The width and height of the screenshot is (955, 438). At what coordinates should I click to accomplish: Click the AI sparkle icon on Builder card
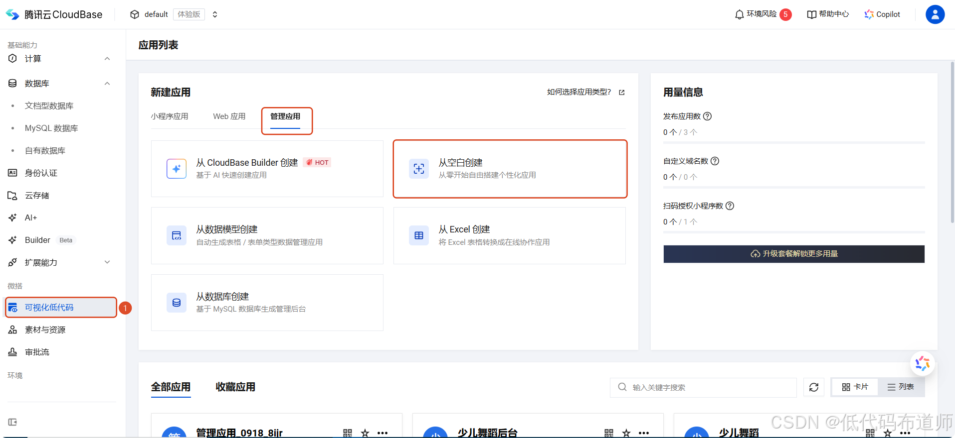[177, 169]
